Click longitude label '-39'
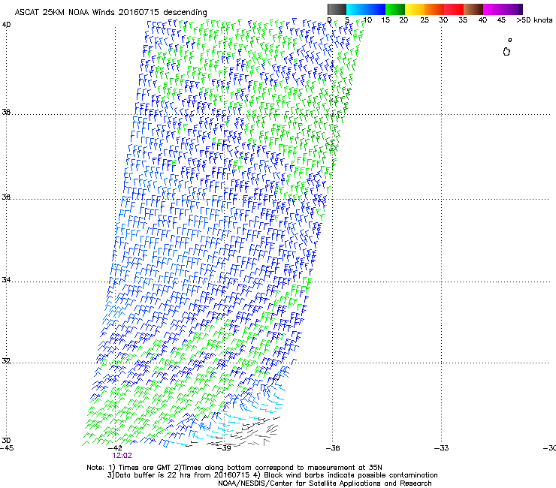Image resolution: width=556 pixels, height=488 pixels. [x=224, y=448]
